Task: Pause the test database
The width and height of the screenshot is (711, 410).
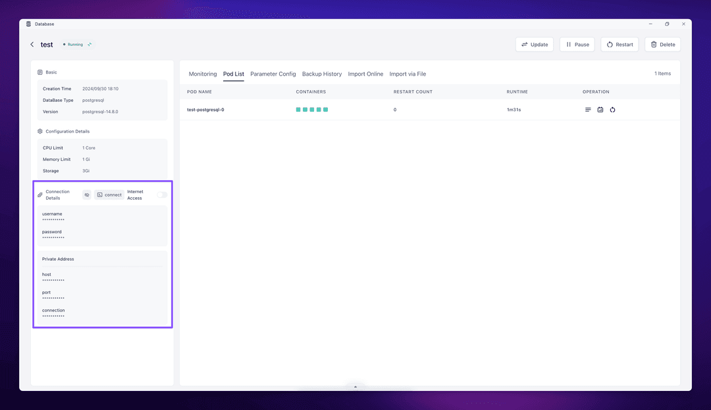Action: (577, 44)
